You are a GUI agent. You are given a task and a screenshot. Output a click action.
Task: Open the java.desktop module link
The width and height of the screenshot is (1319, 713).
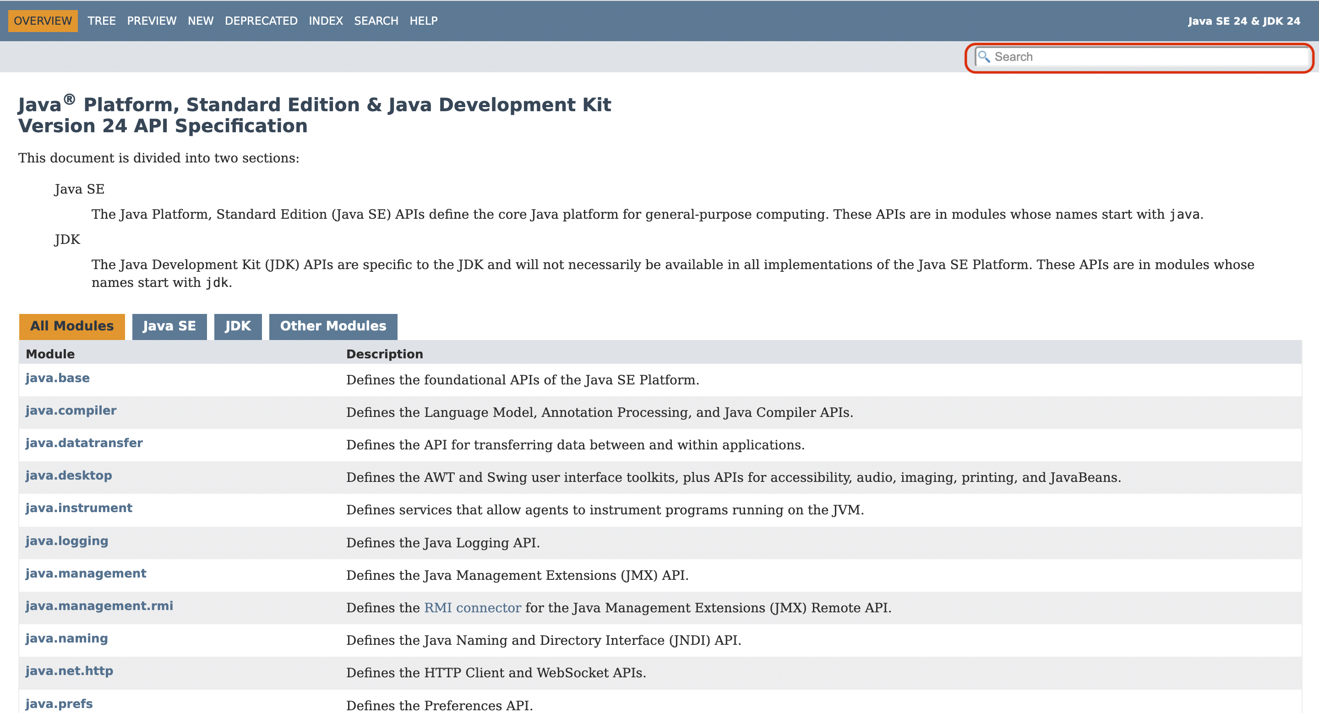pyautogui.click(x=69, y=475)
